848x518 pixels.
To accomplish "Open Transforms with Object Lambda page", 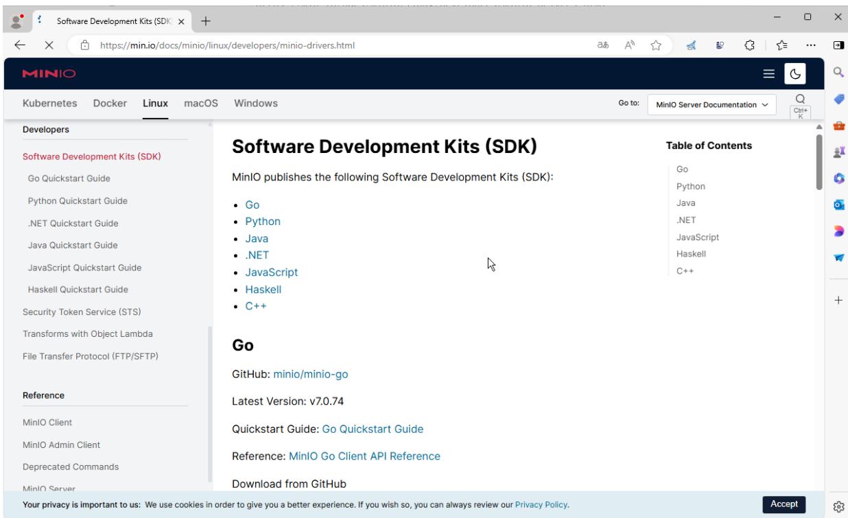I will coord(88,334).
